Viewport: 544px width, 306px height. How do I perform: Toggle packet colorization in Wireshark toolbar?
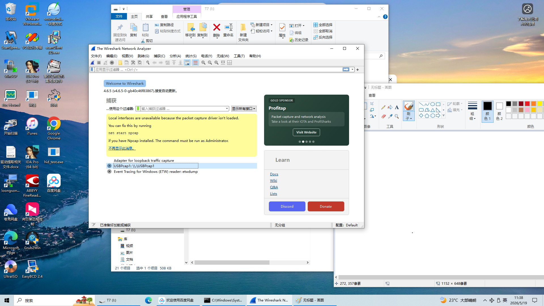click(195, 63)
